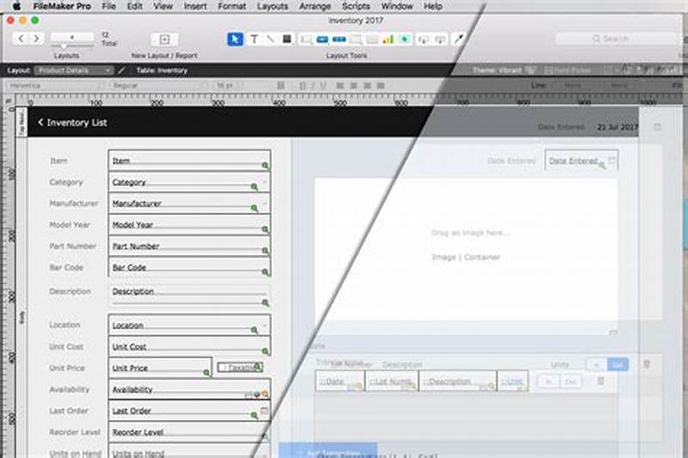The image size is (688, 458).
Task: Select the Web Viewer tool
Action: point(404,40)
